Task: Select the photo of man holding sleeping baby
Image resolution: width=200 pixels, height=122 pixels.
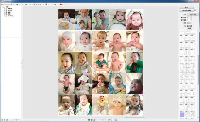Action: (x=83, y=20)
